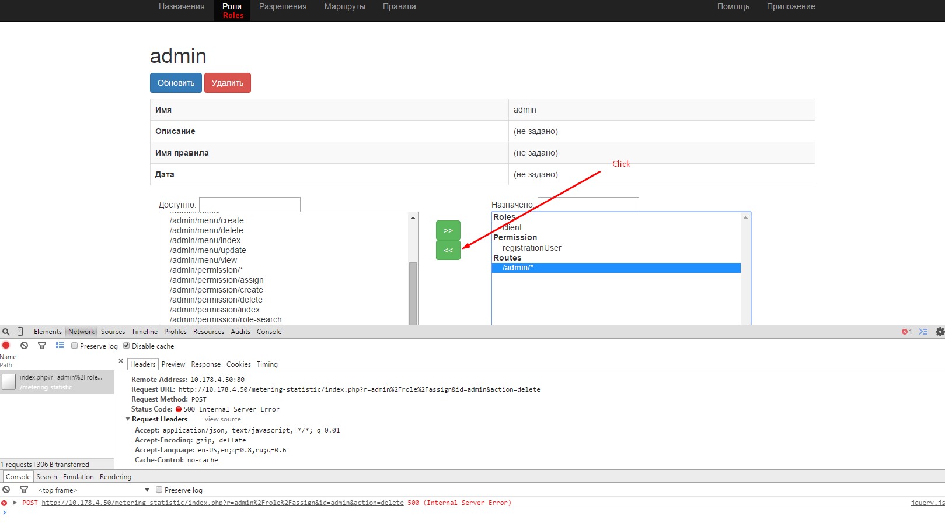Click the available list scrollbar thumb

pos(413,293)
